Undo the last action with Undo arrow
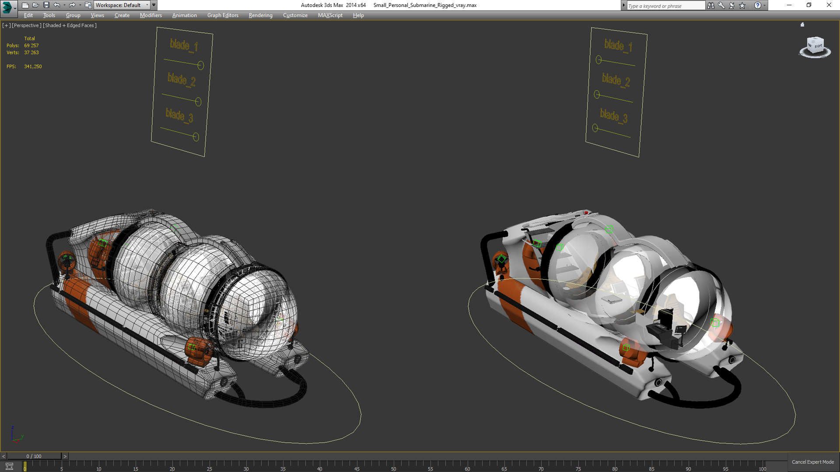 click(x=57, y=5)
